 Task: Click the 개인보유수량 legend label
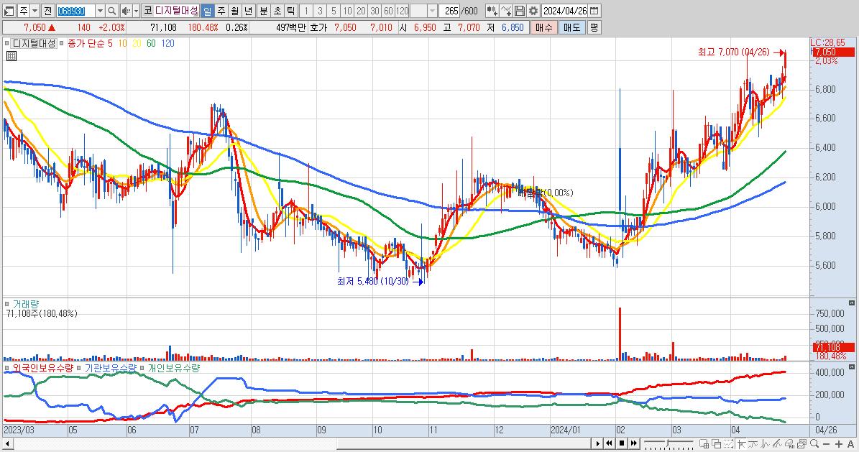click(174, 368)
